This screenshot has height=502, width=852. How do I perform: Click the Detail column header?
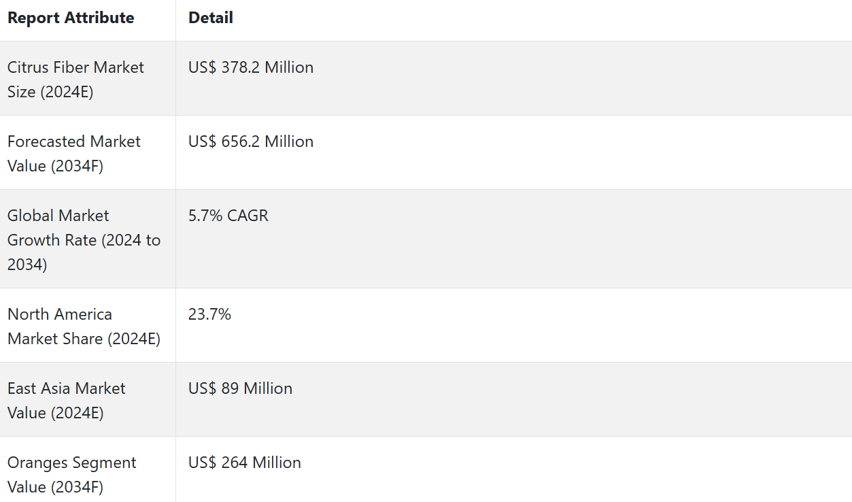pos(211,18)
